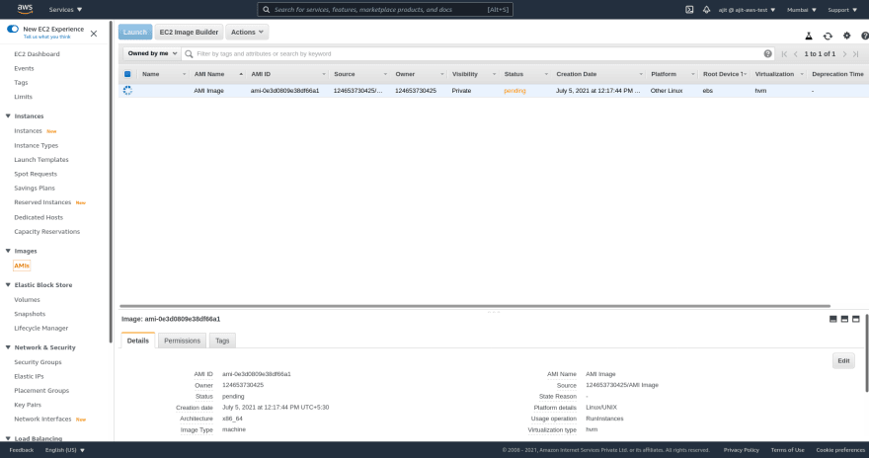Toggle select-all checkbox in table header
The width and height of the screenshot is (869, 458).
point(127,74)
